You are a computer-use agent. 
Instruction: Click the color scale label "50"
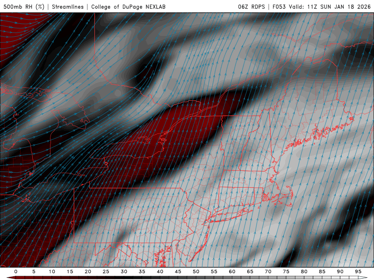tap(196, 272)
